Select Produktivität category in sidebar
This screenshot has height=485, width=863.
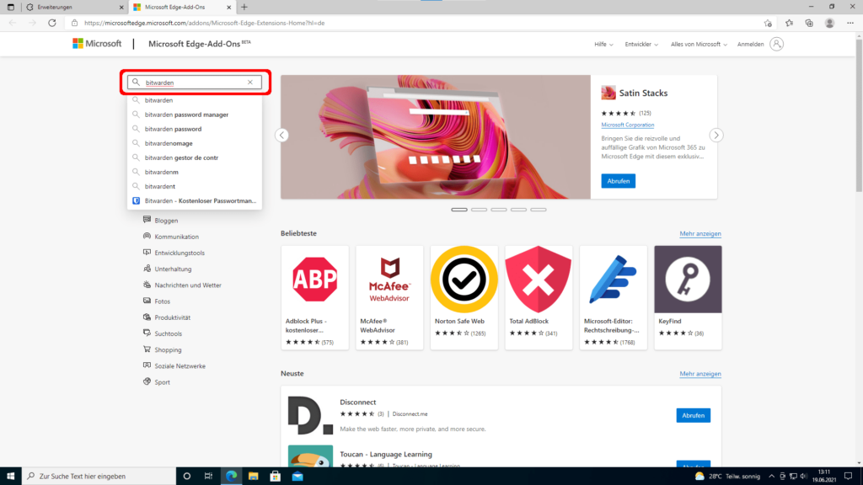(x=172, y=317)
